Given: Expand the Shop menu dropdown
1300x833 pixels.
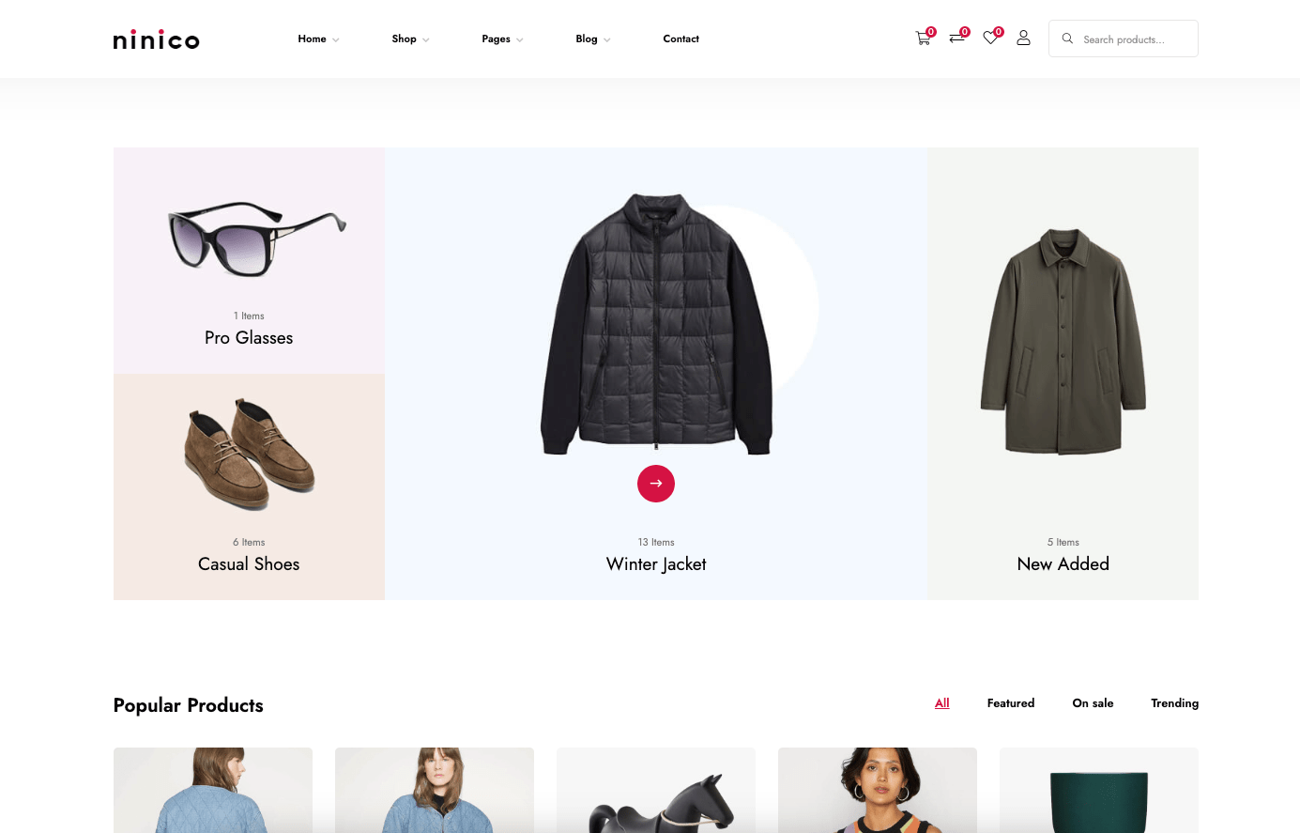Looking at the screenshot, I should [x=410, y=39].
